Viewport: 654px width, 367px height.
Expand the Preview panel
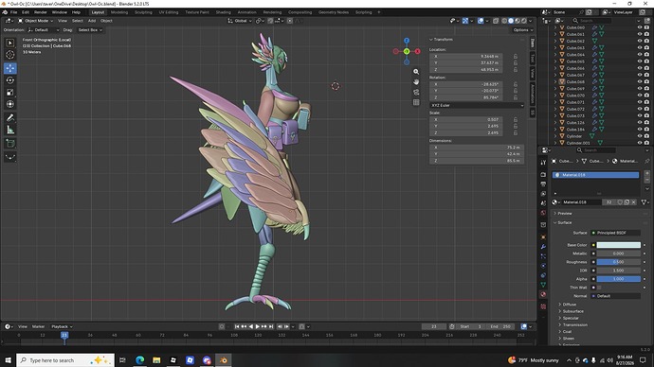pyautogui.click(x=564, y=214)
